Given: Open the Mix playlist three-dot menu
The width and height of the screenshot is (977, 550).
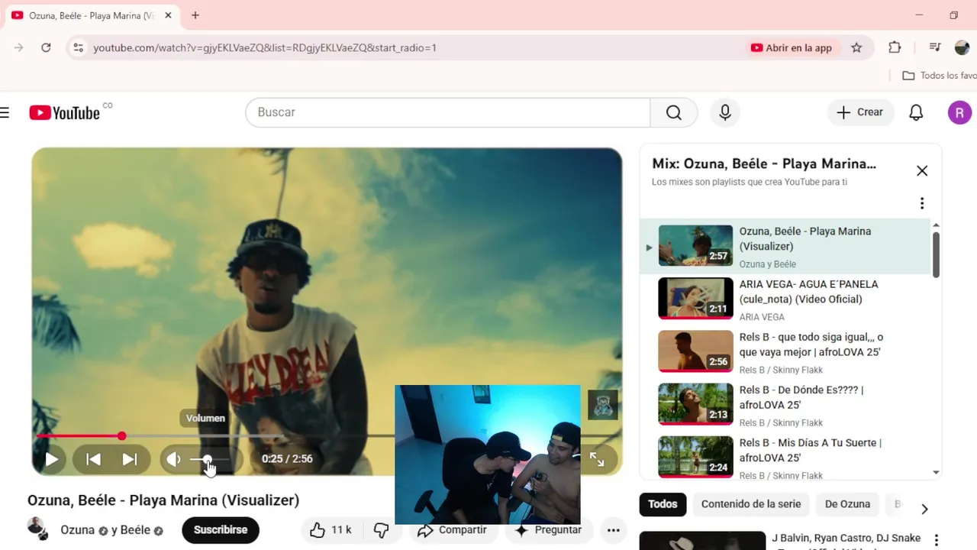Looking at the screenshot, I should [x=922, y=203].
